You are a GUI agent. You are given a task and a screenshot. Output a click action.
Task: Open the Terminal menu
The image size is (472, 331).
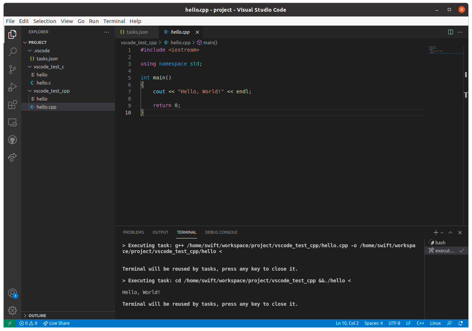click(114, 21)
